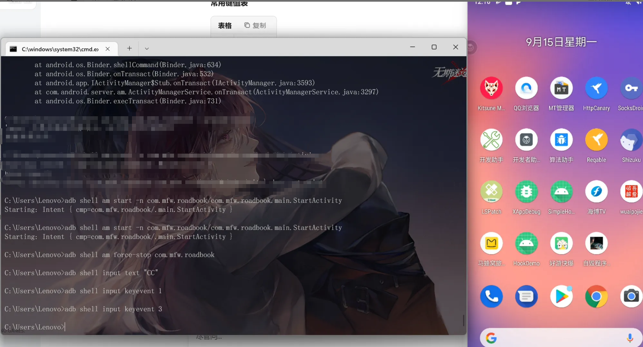Image resolution: width=643 pixels, height=347 pixels.
Task: Close the cmd.exe terminal tab
Action: coord(107,49)
